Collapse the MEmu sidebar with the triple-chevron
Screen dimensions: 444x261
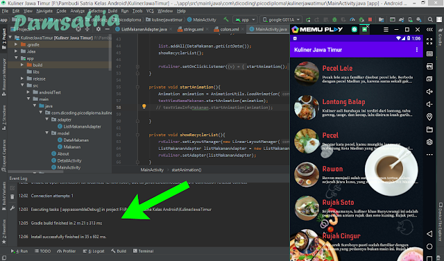pyautogui.click(x=429, y=29)
